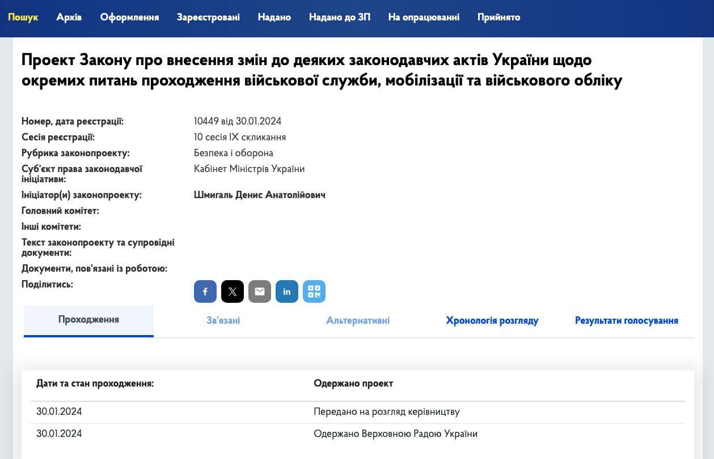Share the bill via email icon
This screenshot has width=714, height=459.
(x=260, y=291)
